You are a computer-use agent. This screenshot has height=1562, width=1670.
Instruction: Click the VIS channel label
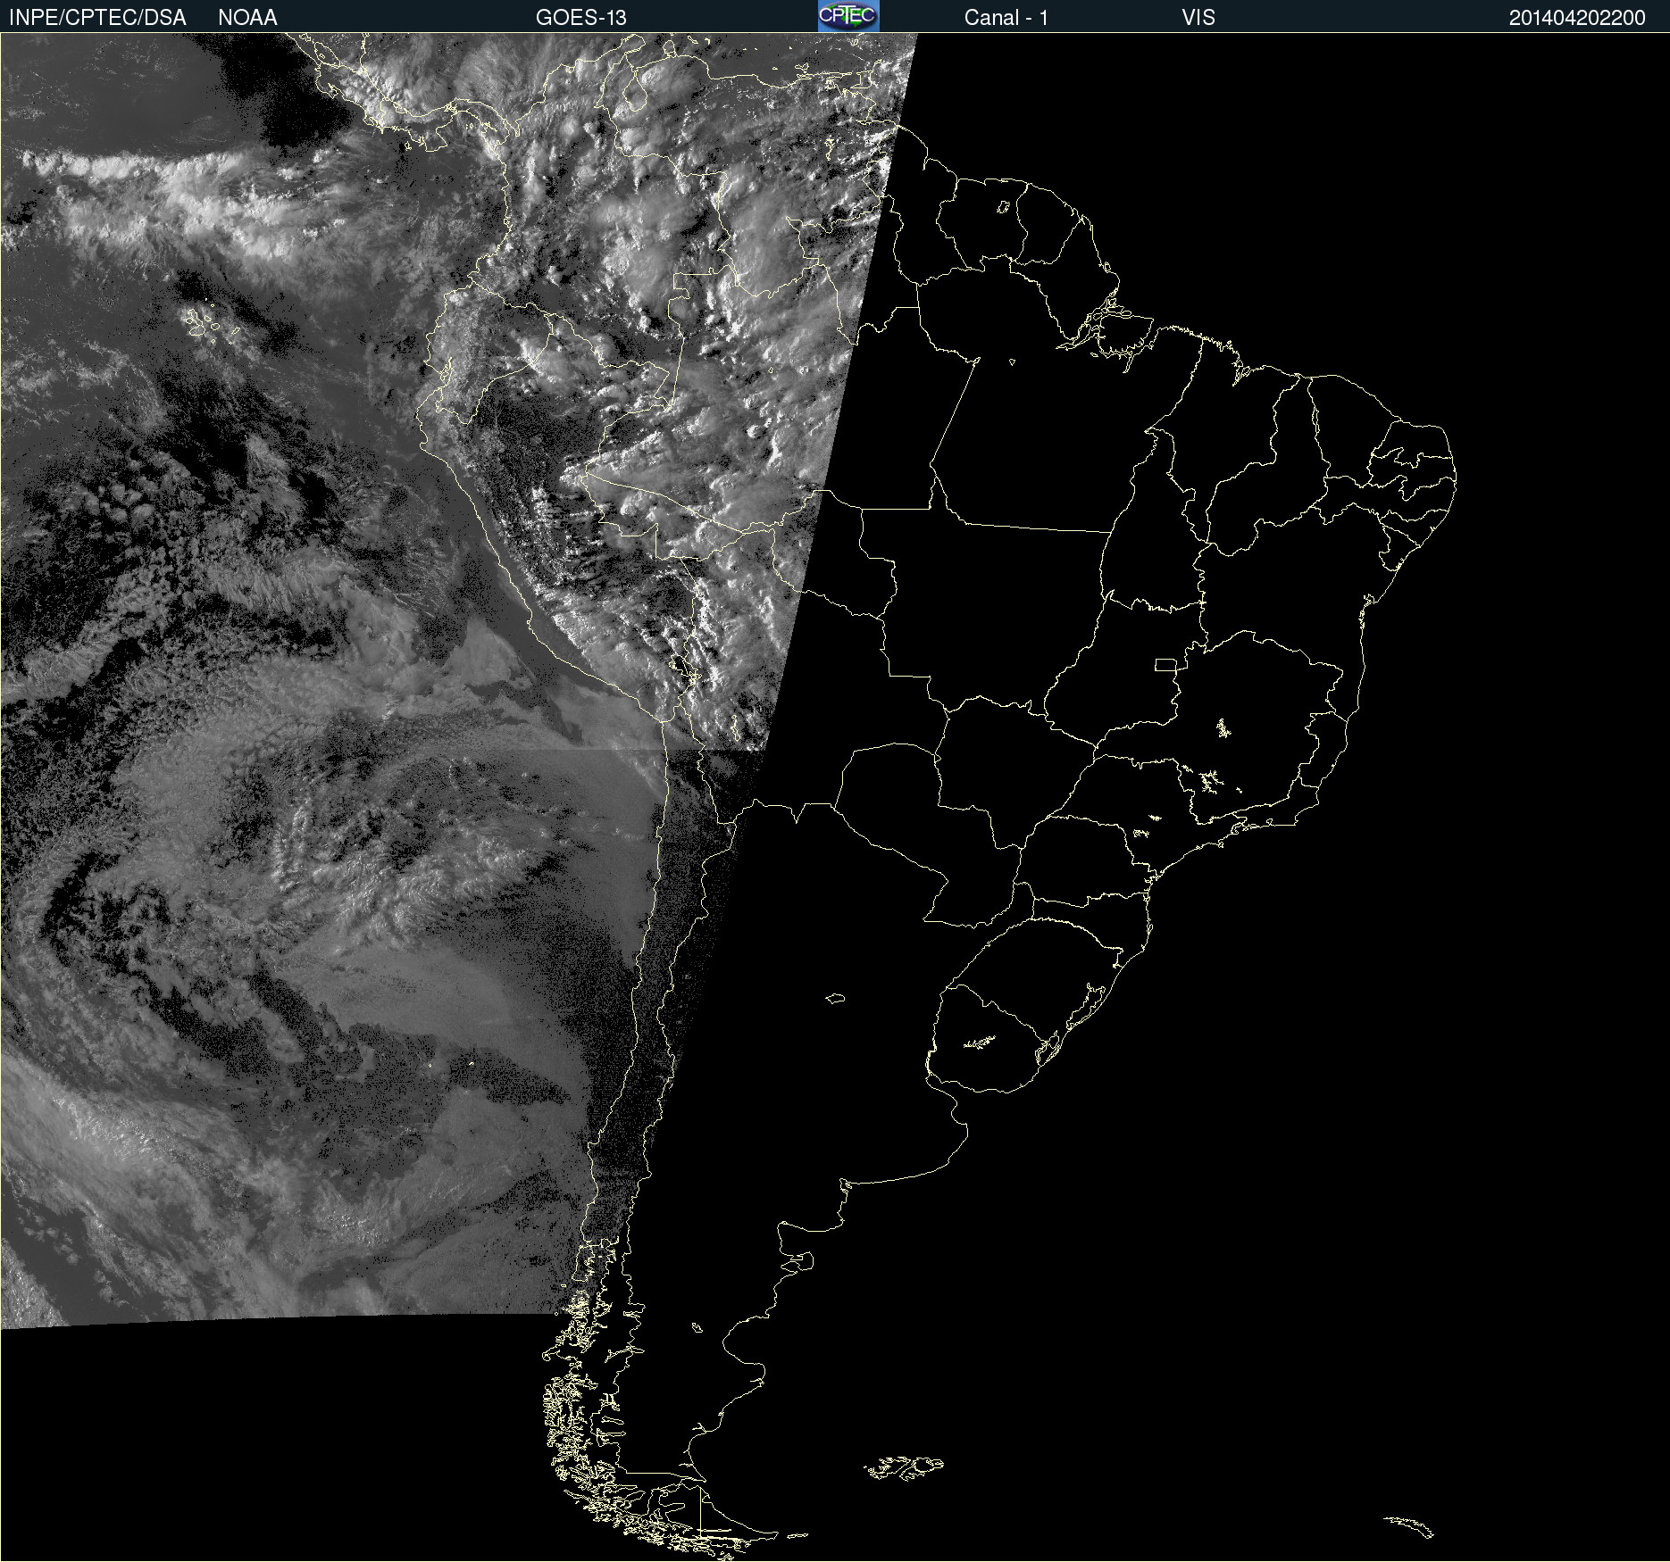click(x=1198, y=18)
